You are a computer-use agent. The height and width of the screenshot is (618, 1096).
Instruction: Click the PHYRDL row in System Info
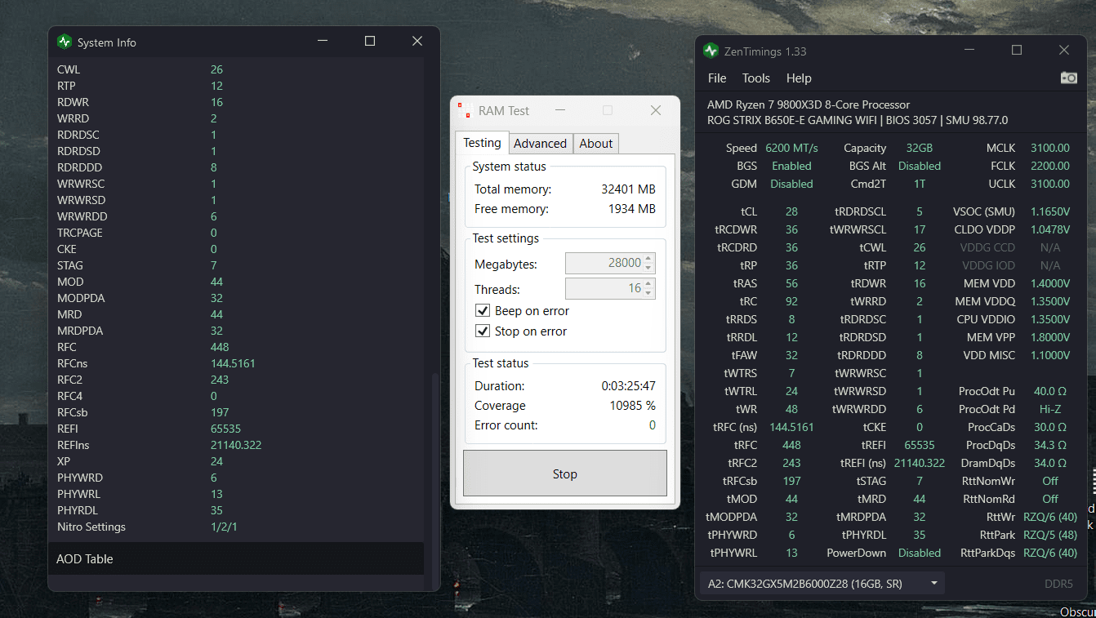pos(236,510)
